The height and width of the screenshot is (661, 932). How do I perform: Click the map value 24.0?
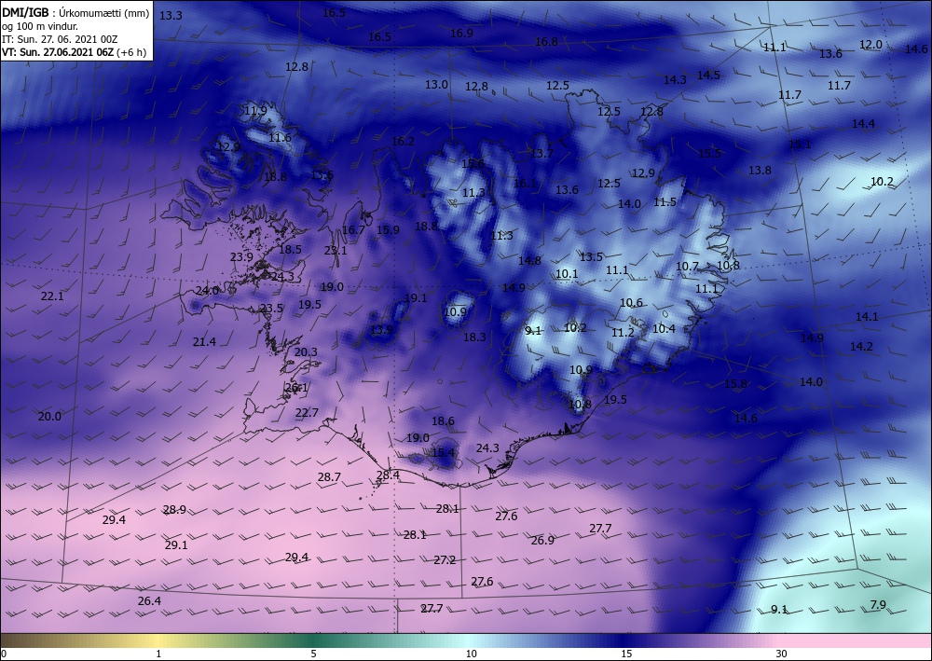208,291
